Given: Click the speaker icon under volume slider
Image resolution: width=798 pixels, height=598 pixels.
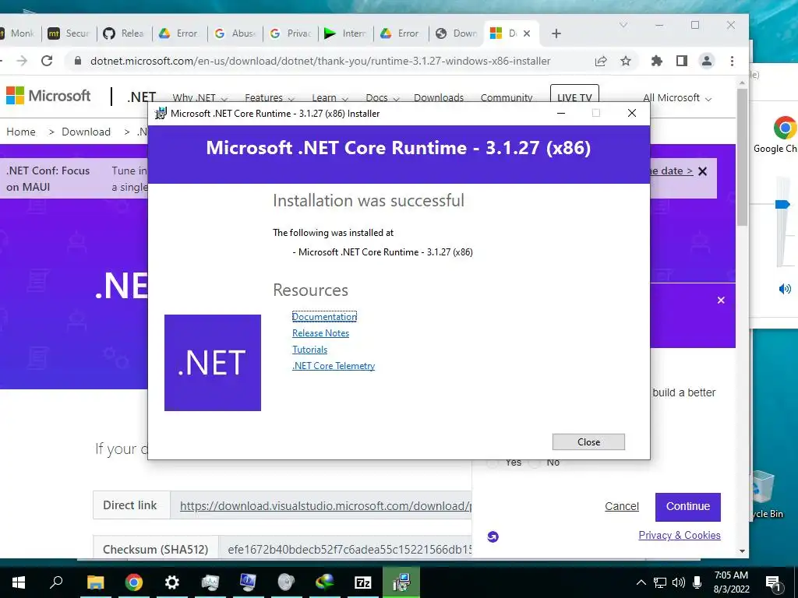Looking at the screenshot, I should [x=785, y=289].
